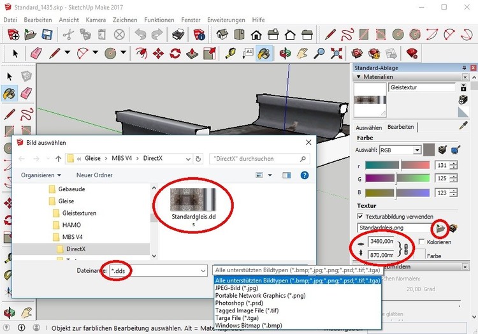
Task: Open the arc tool dropdown arrow
Action: tap(95, 52)
